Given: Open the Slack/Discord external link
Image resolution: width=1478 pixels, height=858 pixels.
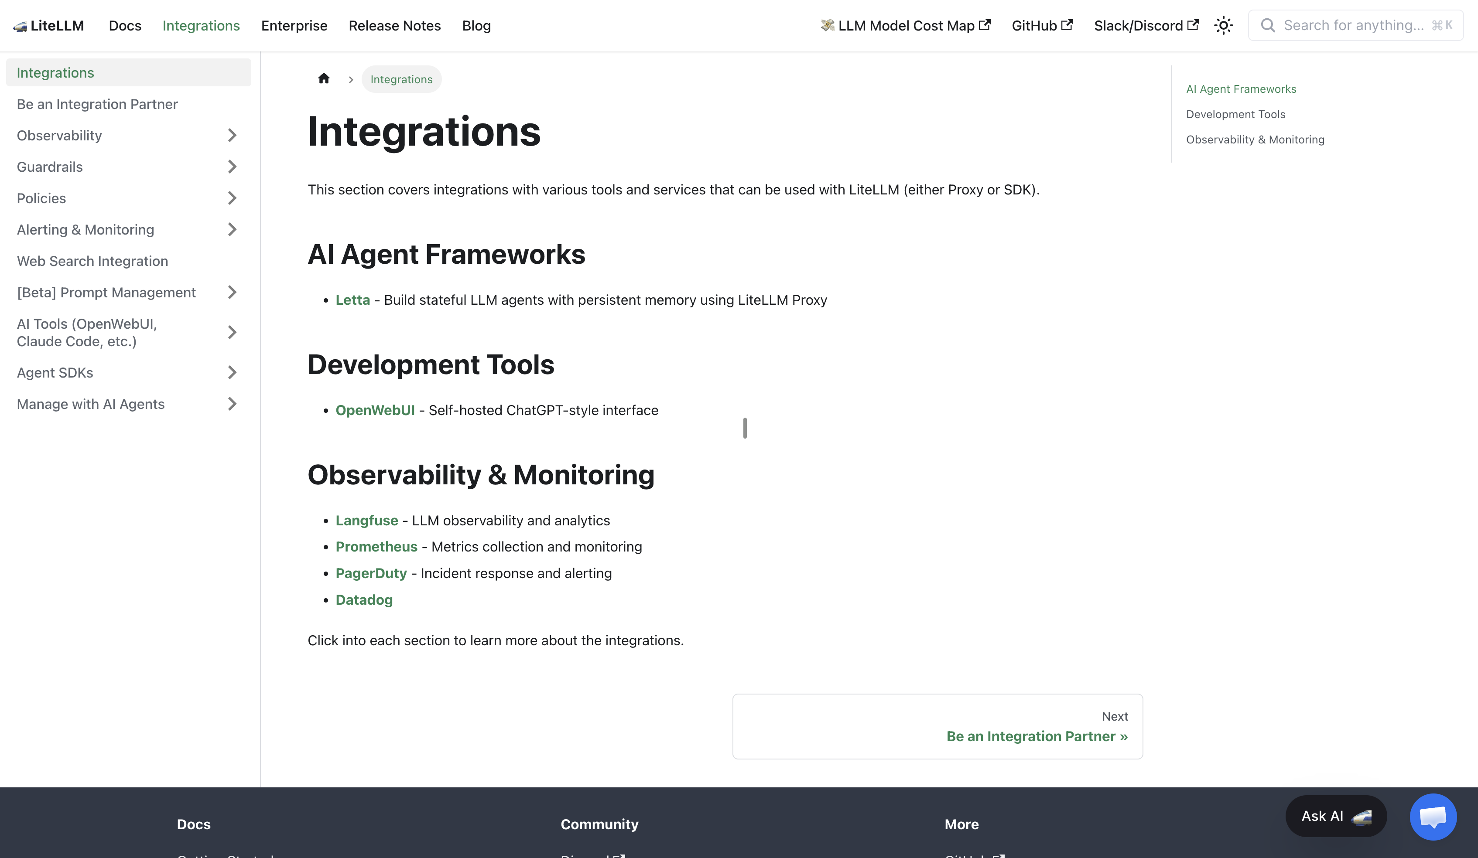Looking at the screenshot, I should tap(1146, 26).
